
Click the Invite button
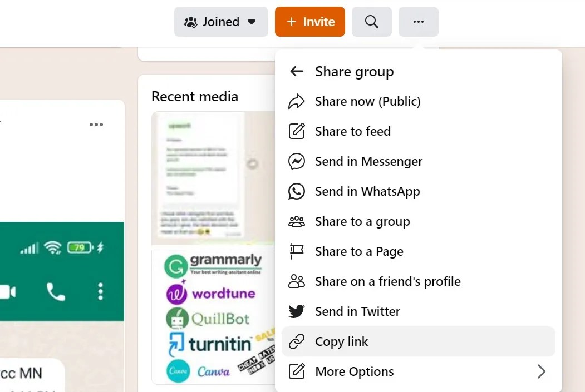(309, 22)
